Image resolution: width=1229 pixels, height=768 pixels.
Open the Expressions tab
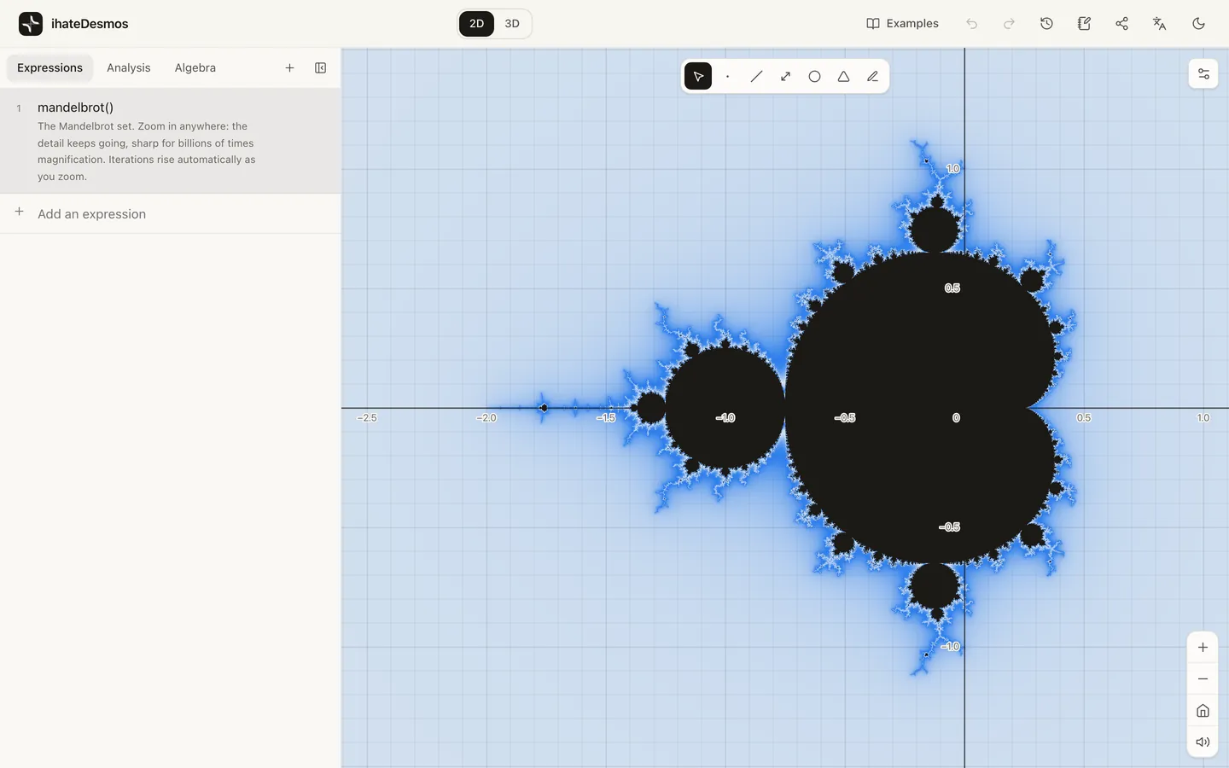50,68
